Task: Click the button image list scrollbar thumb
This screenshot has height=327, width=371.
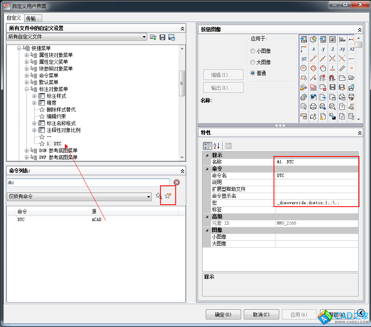Action: pos(358,45)
